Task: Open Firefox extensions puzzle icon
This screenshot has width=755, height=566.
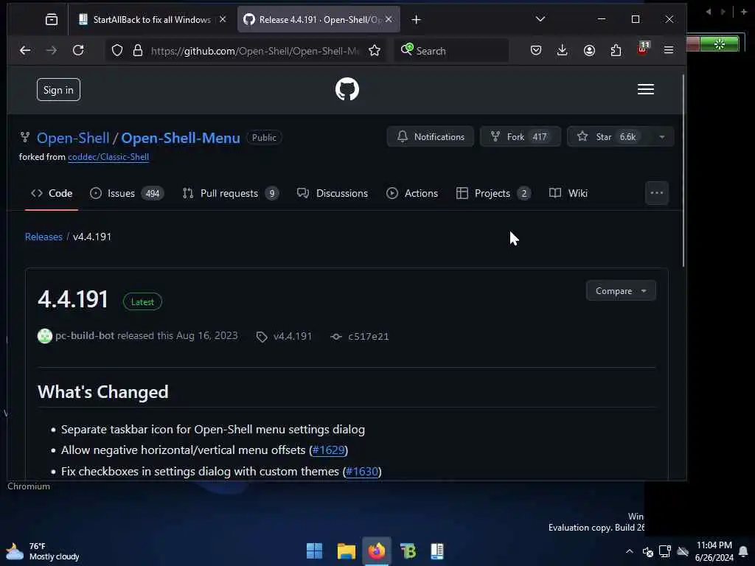Action: coord(616,50)
